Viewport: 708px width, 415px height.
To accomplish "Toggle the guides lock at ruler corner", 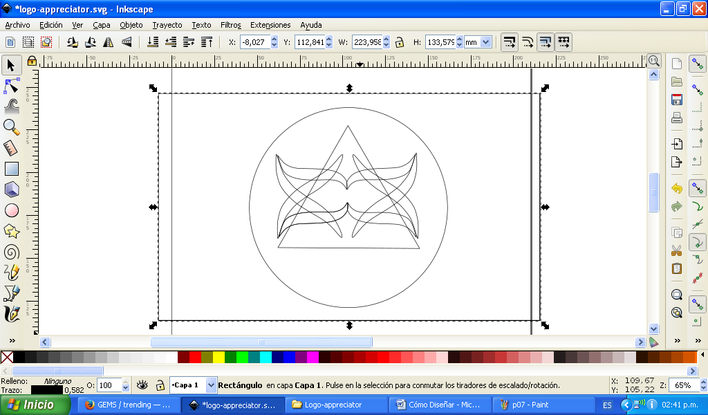I will coord(32,60).
